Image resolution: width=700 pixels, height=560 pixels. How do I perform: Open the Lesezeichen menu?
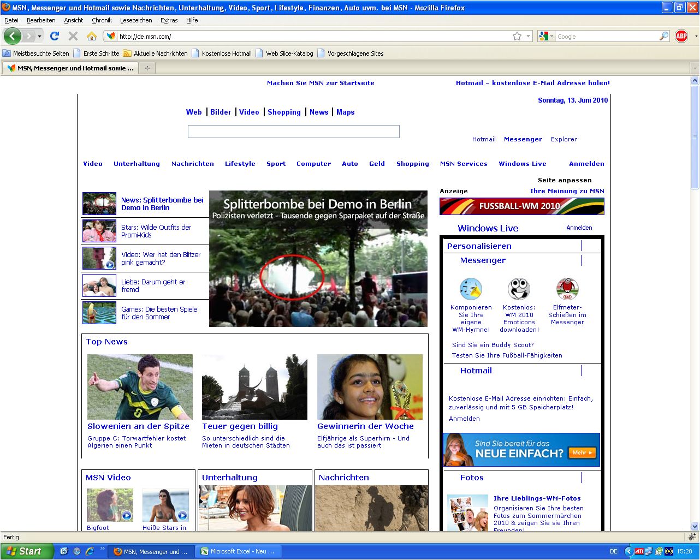pos(136,20)
